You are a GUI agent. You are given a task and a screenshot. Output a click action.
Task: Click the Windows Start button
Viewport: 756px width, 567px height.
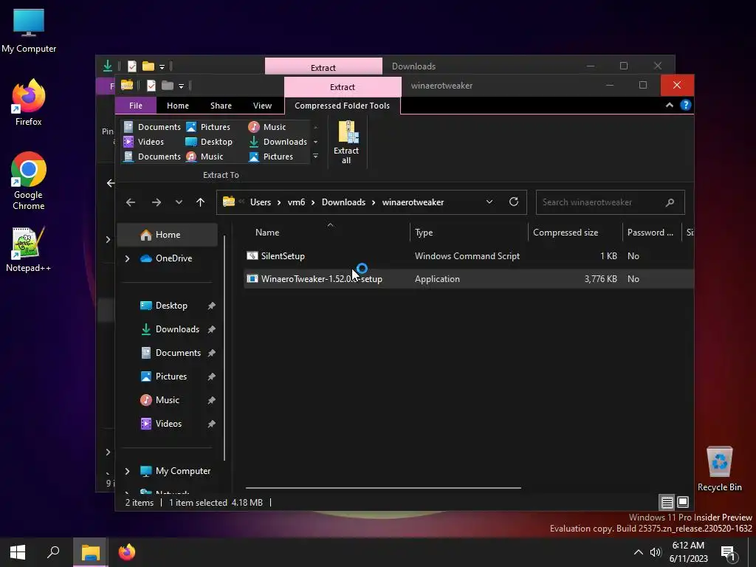click(18, 552)
